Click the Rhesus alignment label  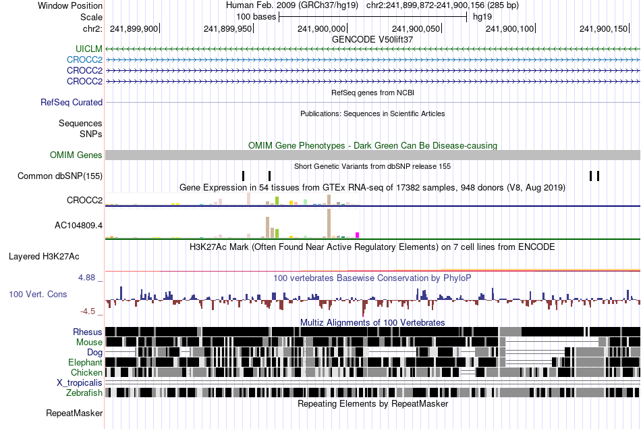(x=88, y=332)
